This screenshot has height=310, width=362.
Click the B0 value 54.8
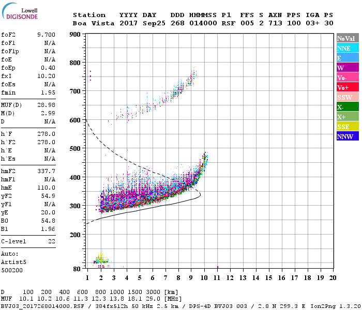[48, 221]
